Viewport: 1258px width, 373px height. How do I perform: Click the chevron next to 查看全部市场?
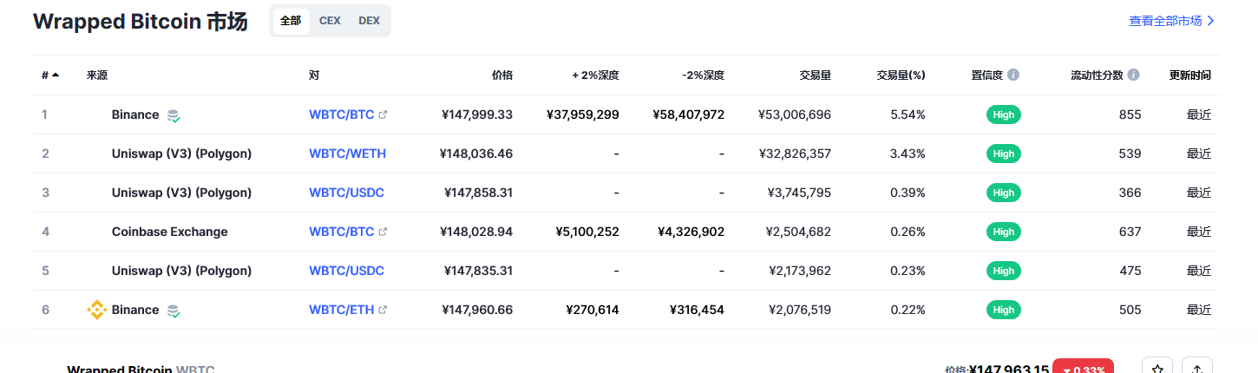(1211, 21)
